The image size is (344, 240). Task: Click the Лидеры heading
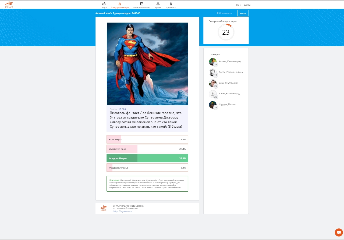click(x=215, y=55)
